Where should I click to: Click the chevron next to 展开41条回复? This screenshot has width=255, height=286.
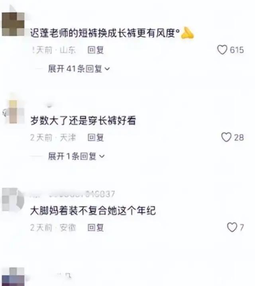[107, 69]
